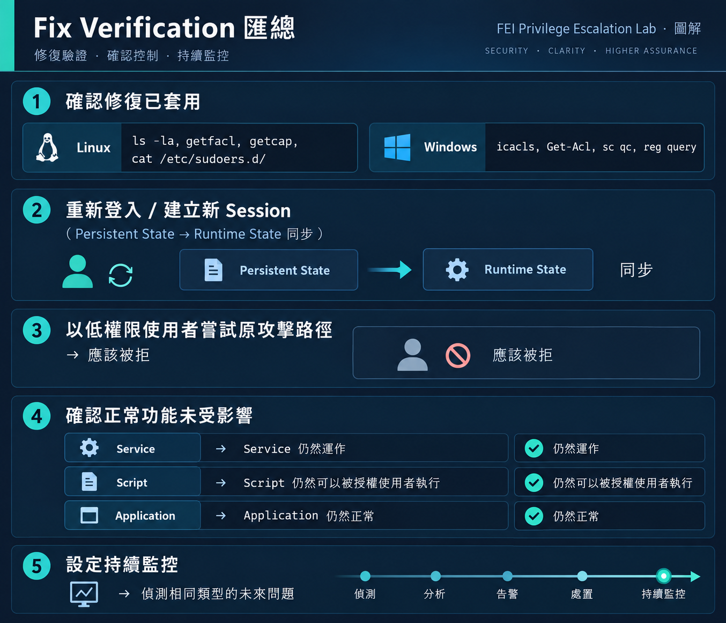726x623 pixels.
Task: Click the document icon beside Script
Action: 90,481
